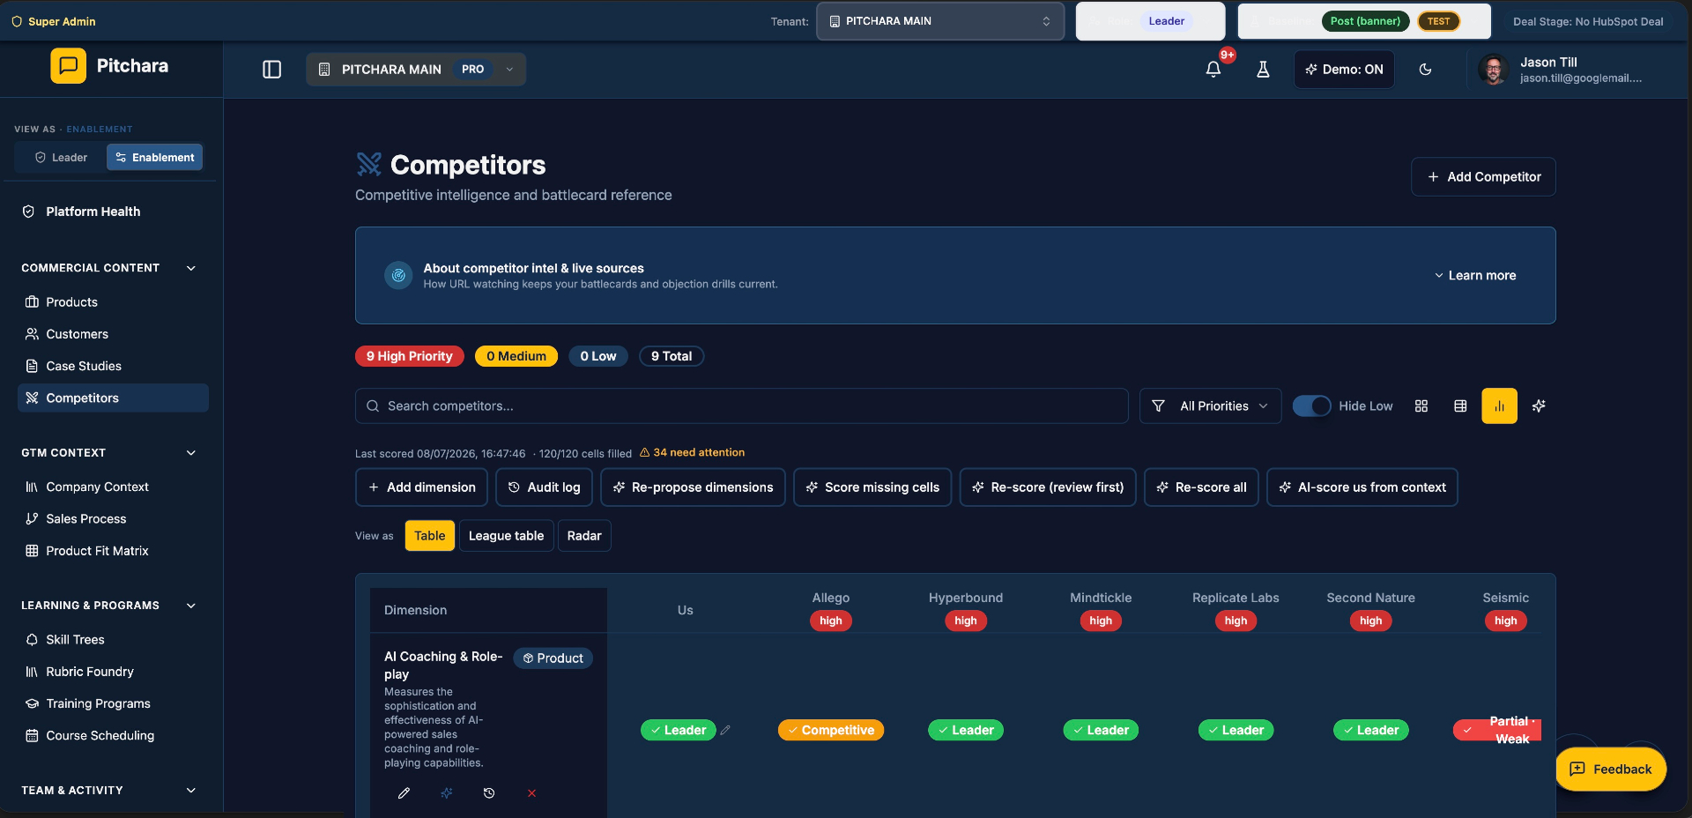Open Course Scheduling in sidebar
The image size is (1692, 818).
click(x=113, y=735)
